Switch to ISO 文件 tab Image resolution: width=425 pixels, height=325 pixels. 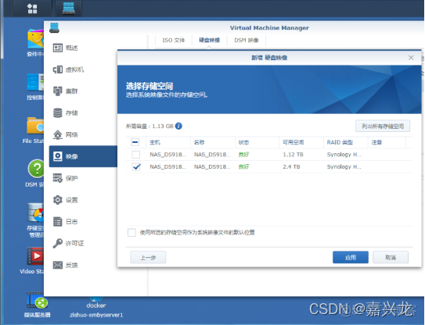click(174, 41)
